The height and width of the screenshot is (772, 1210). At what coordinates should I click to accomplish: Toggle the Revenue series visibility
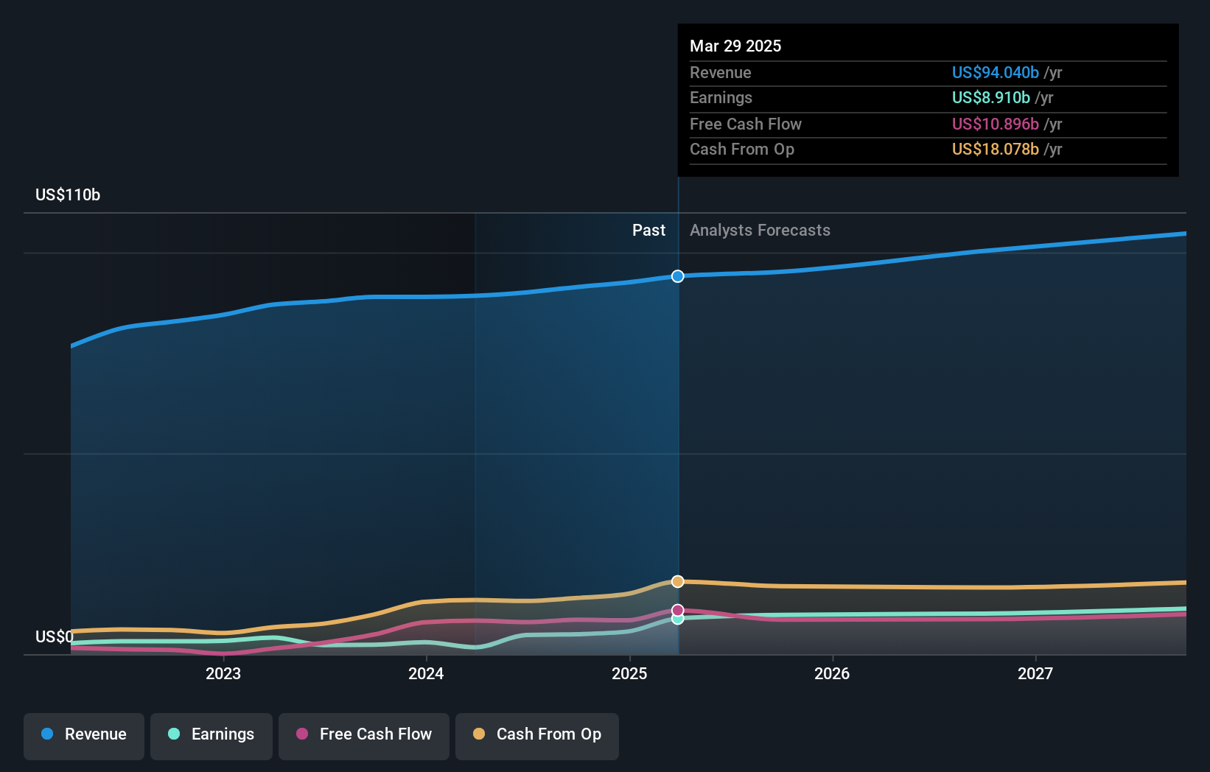click(83, 734)
